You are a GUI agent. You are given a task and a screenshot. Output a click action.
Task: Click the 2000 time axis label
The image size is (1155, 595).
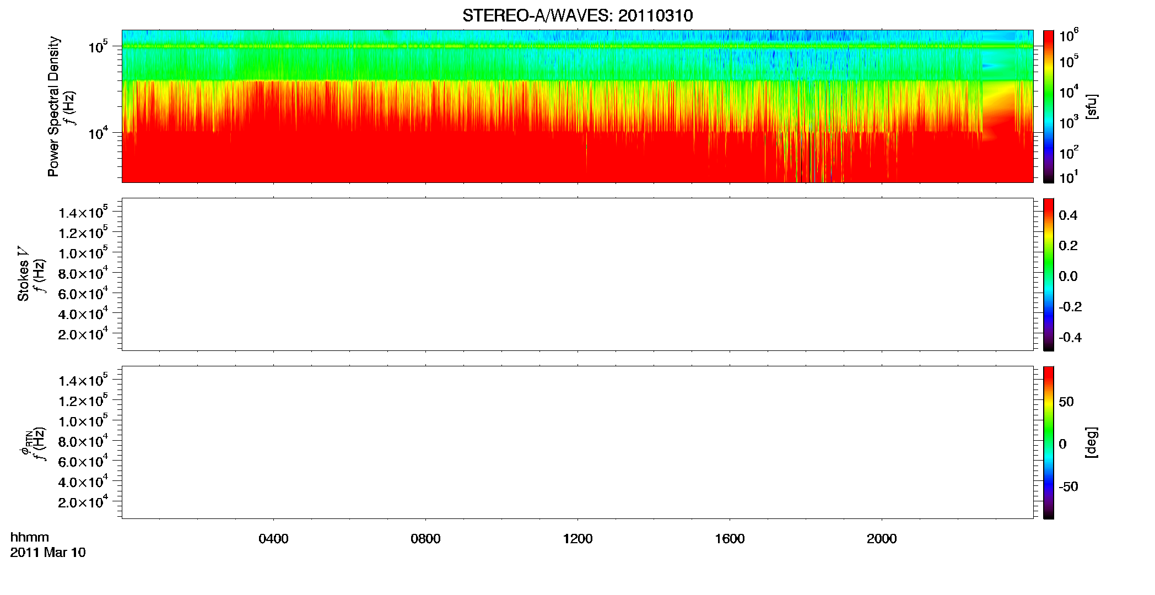882,539
